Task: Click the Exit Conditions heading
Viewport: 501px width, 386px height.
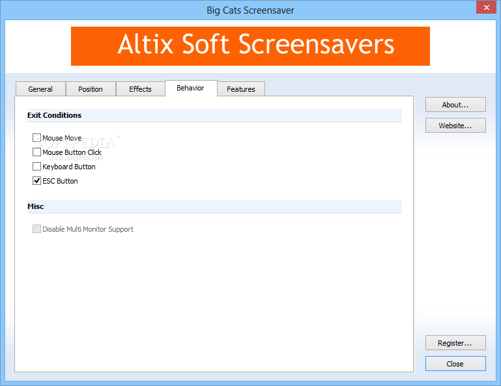Action: click(54, 115)
